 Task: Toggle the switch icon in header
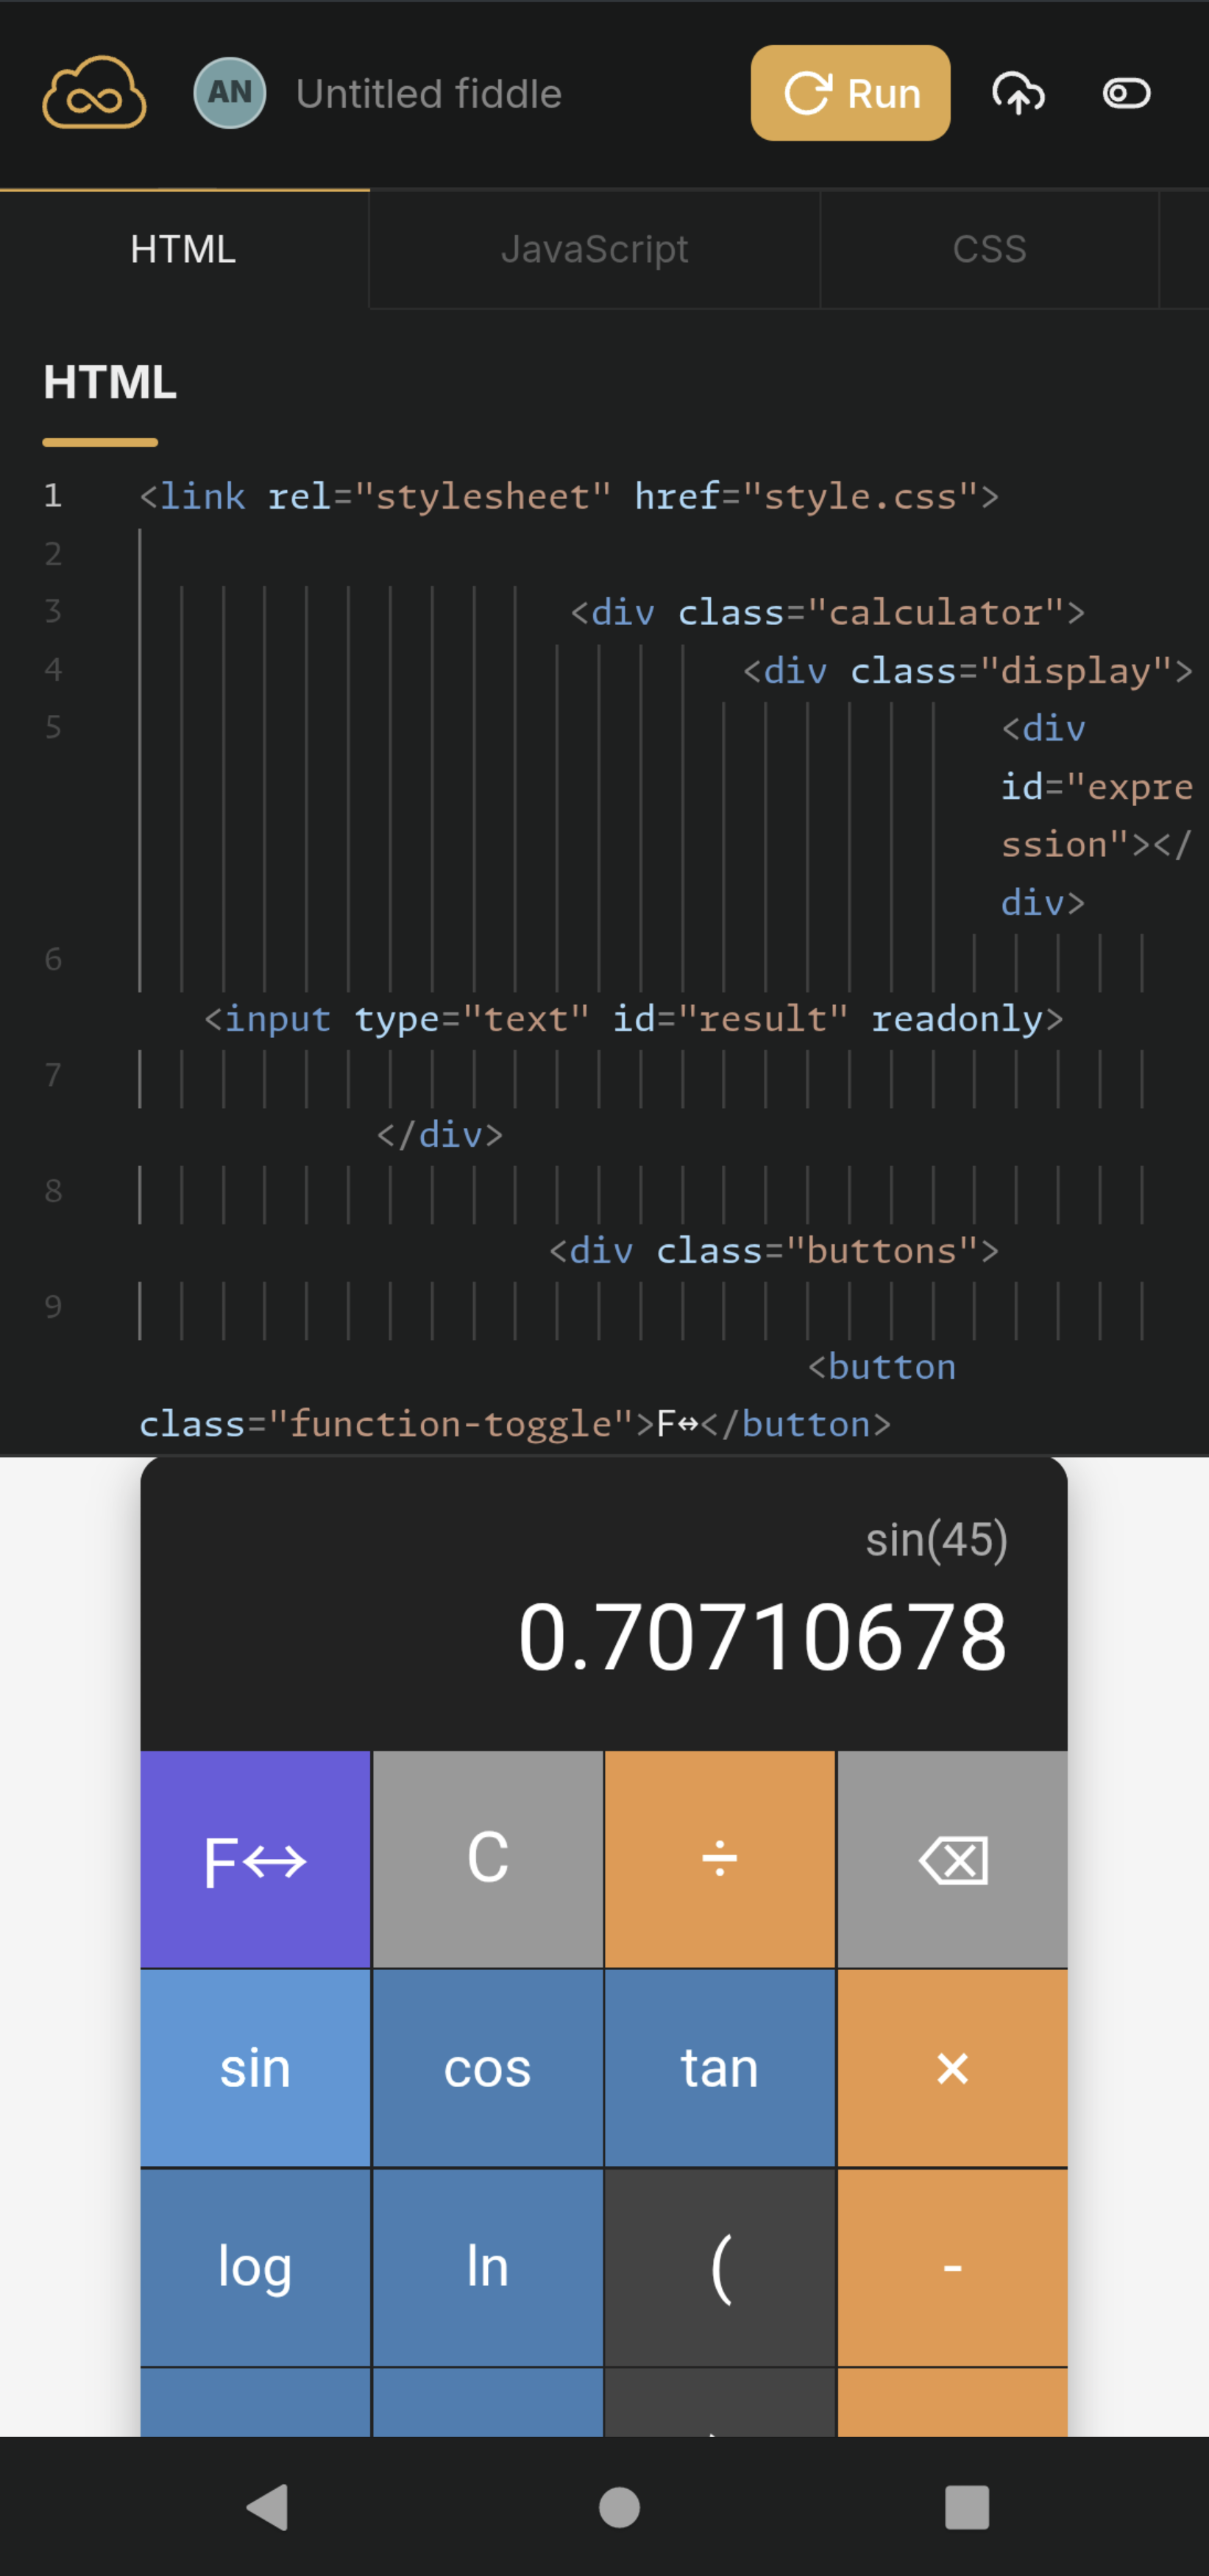pos(1126,93)
